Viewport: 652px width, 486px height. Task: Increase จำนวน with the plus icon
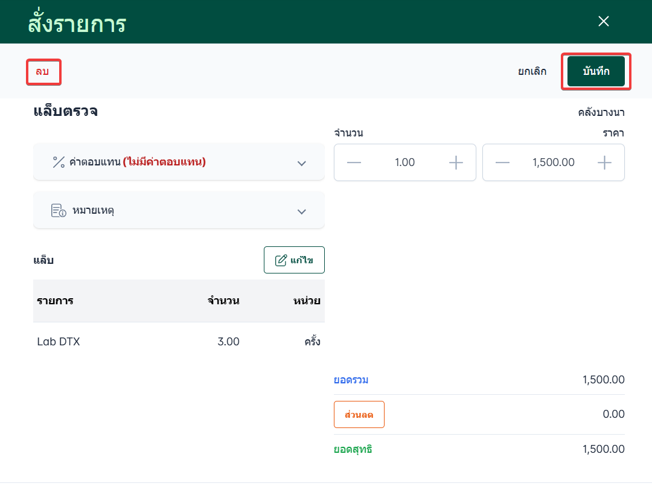click(x=456, y=162)
